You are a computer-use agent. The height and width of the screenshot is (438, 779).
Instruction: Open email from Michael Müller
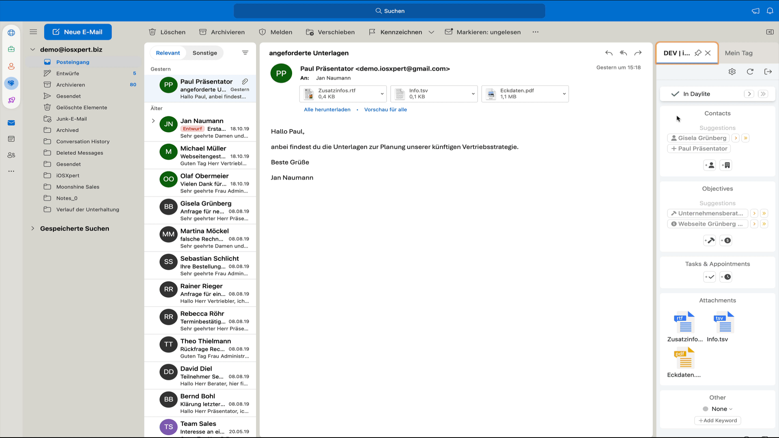pyautogui.click(x=200, y=156)
